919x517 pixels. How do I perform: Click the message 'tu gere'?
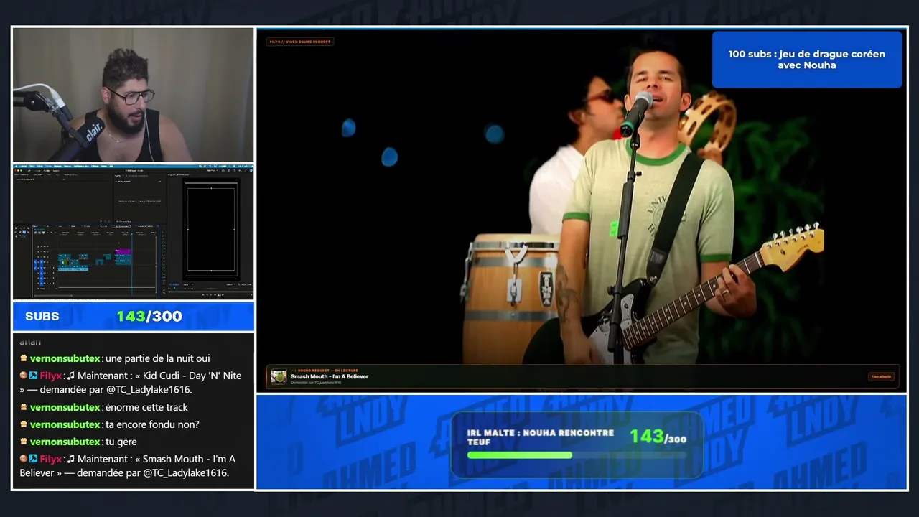tap(121, 442)
